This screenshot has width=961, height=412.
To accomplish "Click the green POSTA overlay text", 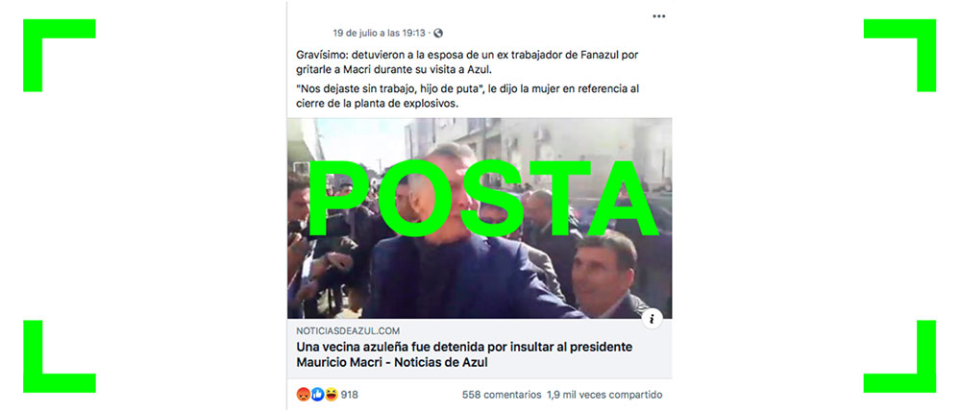I will click(x=482, y=200).
